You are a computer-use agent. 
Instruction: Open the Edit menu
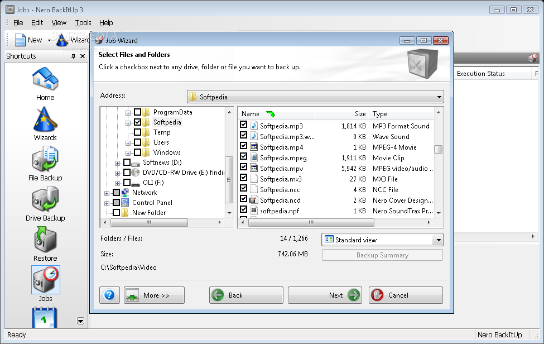point(37,22)
